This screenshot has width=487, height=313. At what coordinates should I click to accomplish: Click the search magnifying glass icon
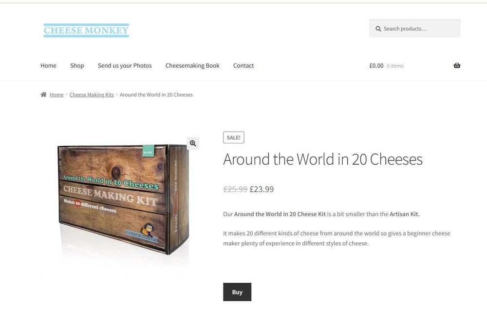point(378,29)
